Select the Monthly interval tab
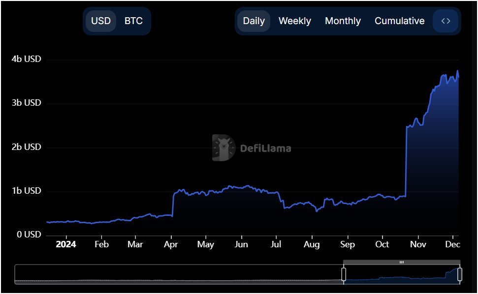The image size is (478, 294). [x=343, y=21]
